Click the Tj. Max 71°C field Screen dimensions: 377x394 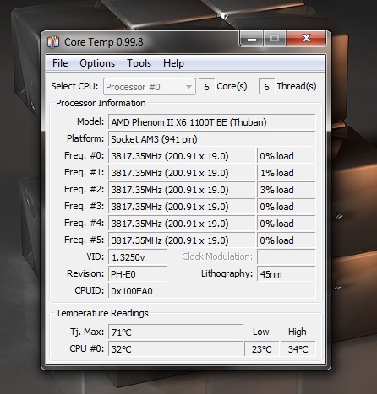pos(175,332)
